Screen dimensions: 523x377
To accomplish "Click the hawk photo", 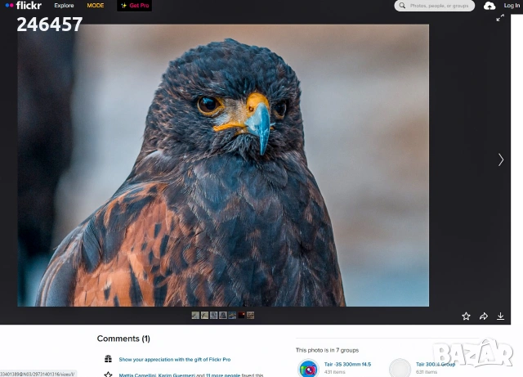I will pyautogui.click(x=223, y=165).
